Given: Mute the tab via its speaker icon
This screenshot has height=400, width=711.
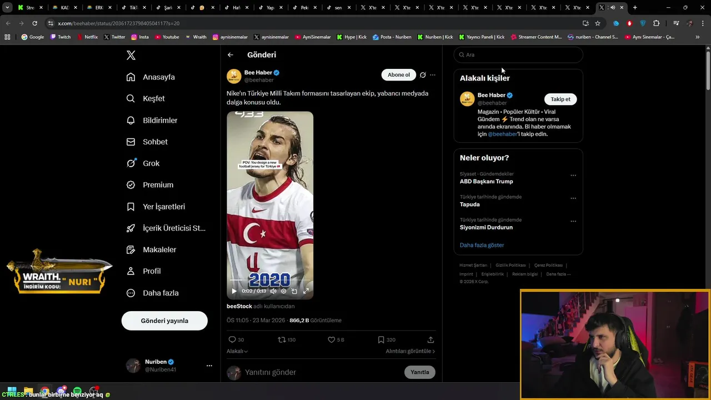Looking at the screenshot, I should (x=613, y=8).
